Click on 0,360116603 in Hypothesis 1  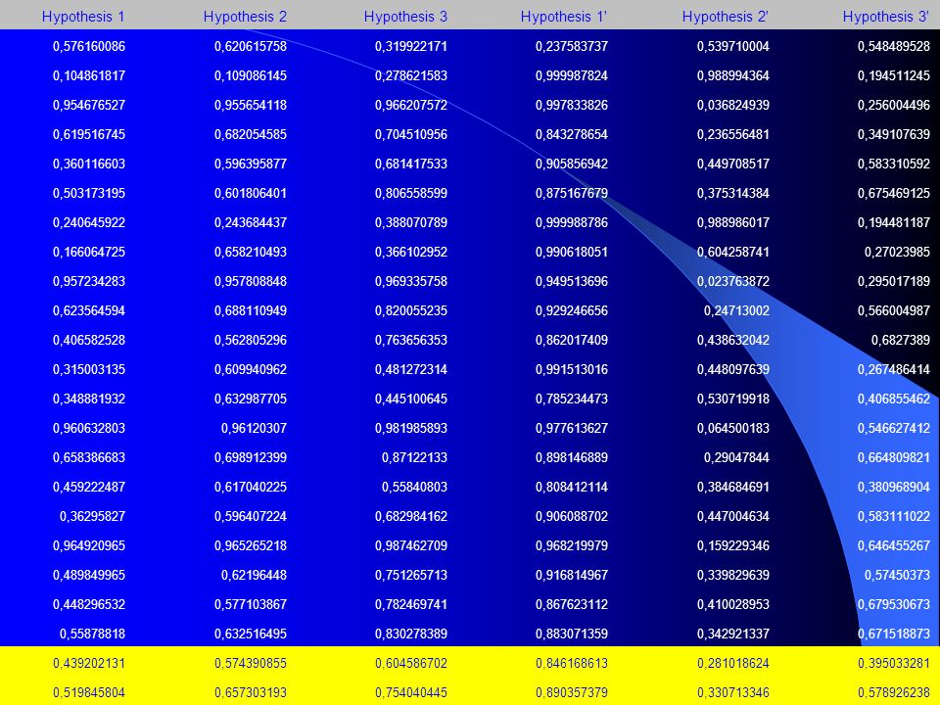point(89,164)
